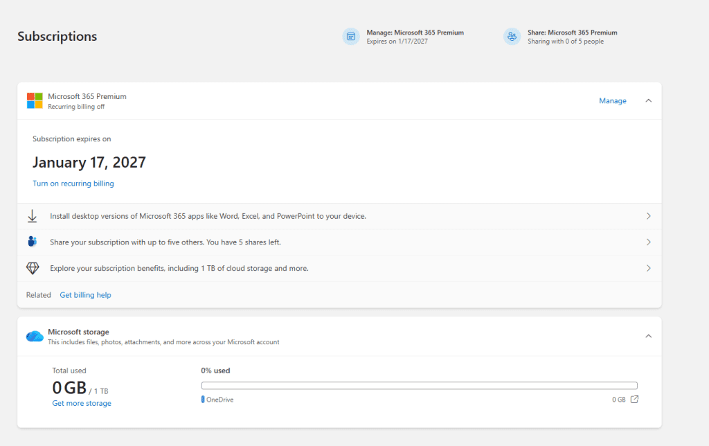The height and width of the screenshot is (446, 709).
Task: Click the Manage link
Action: tap(612, 101)
